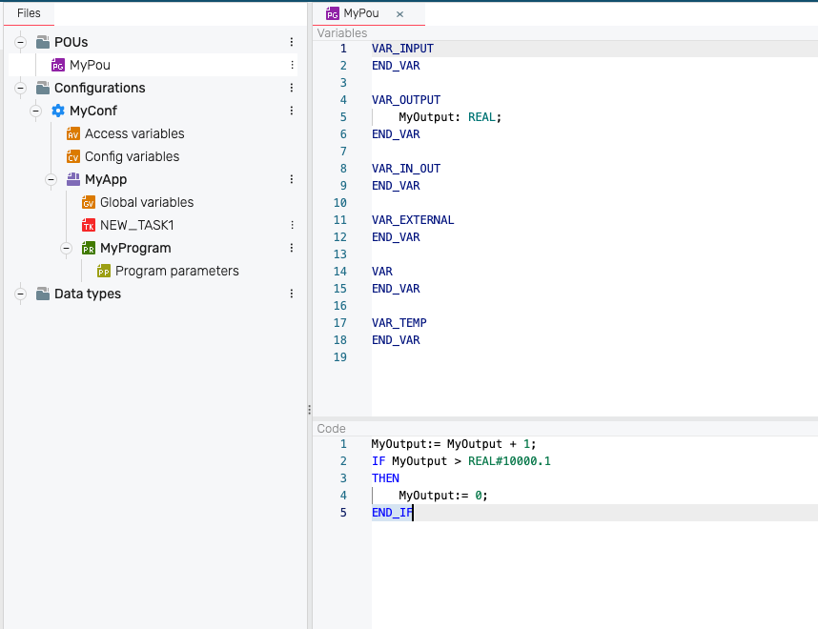Click the MyProgram green PR icon
This screenshot has height=629, width=818.
coord(89,249)
